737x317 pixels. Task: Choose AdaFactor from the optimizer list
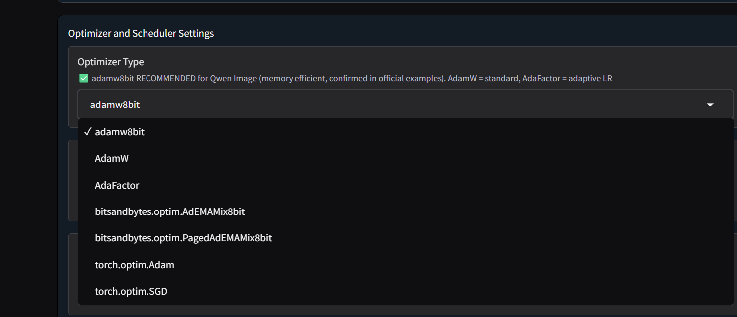pyautogui.click(x=117, y=185)
